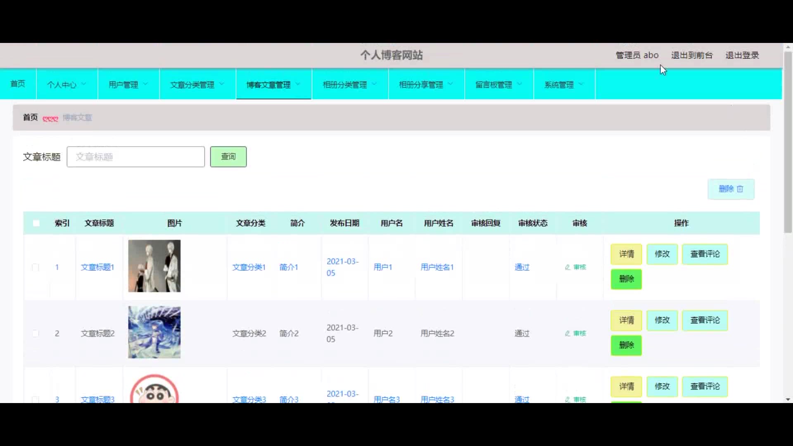The image size is (793, 446).
Task: Click the trash icon on the top 删除 button
Action: (x=740, y=189)
